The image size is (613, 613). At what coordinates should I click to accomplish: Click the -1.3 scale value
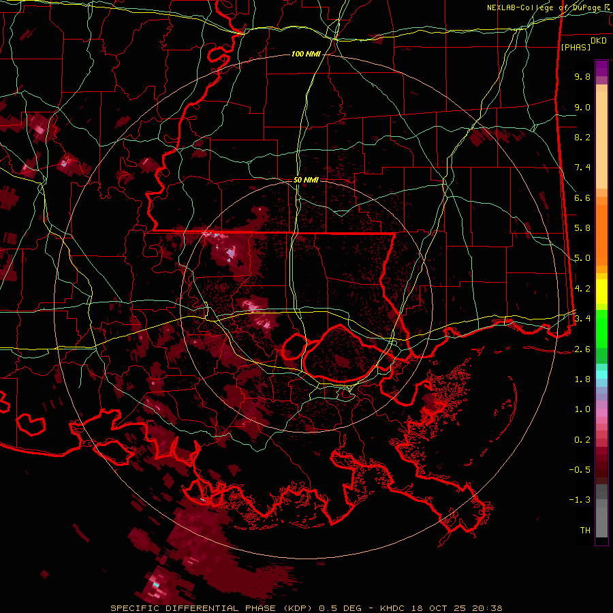click(x=580, y=500)
